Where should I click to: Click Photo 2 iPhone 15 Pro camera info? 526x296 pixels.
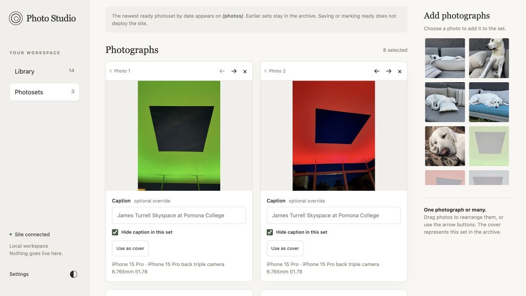point(323,268)
